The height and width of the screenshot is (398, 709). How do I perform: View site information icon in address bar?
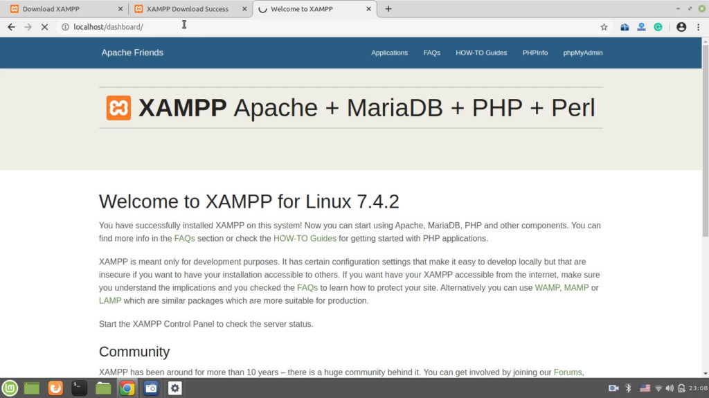(65, 27)
